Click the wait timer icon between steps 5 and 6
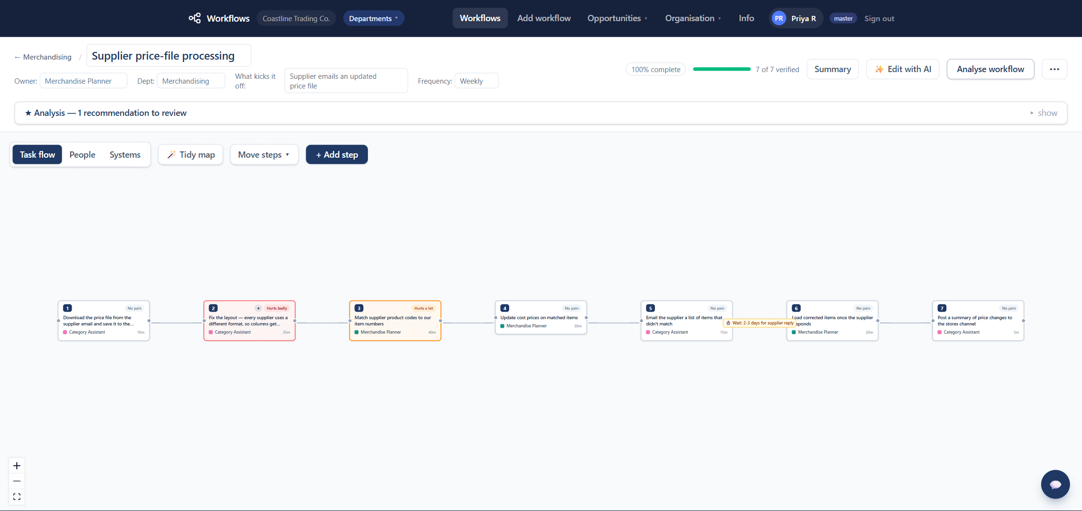This screenshot has width=1082, height=511. [x=728, y=323]
